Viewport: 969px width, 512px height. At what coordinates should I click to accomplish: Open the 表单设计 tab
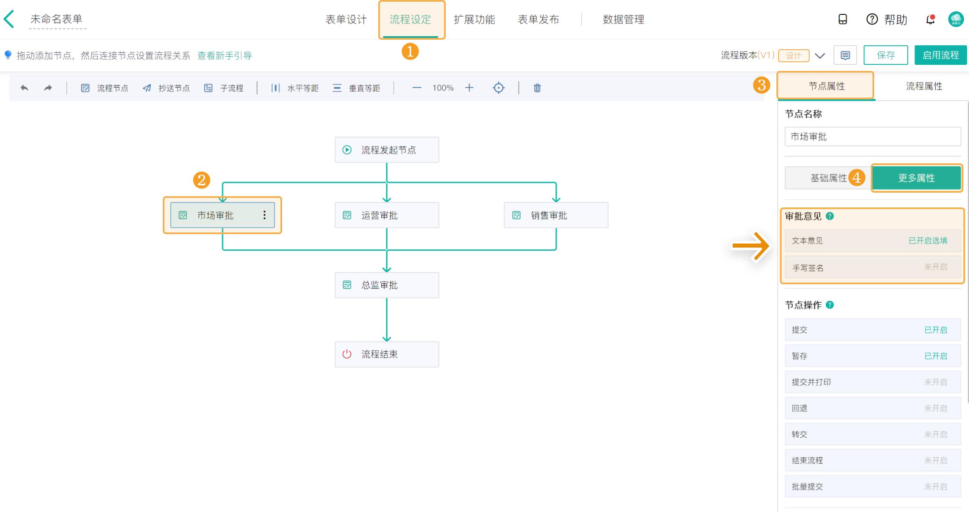(x=346, y=19)
